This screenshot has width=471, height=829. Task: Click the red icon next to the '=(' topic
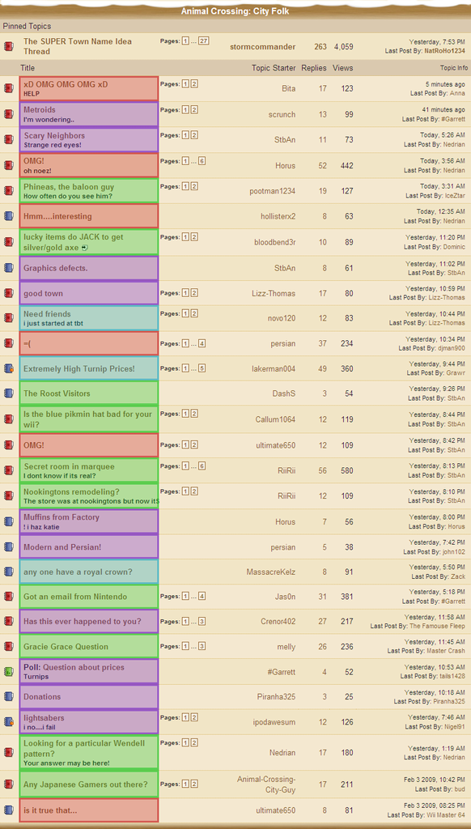tap(8, 343)
